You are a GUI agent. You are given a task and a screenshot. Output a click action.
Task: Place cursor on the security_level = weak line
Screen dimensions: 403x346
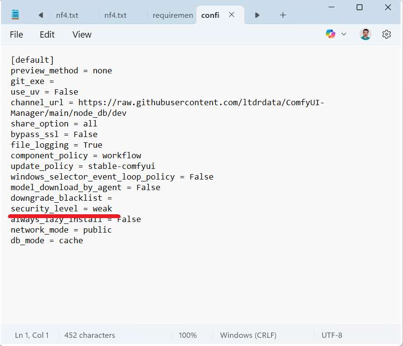point(61,209)
